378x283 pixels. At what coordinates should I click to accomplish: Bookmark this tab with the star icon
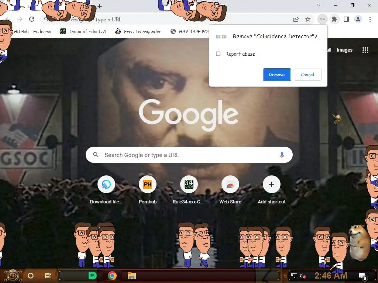[308, 19]
